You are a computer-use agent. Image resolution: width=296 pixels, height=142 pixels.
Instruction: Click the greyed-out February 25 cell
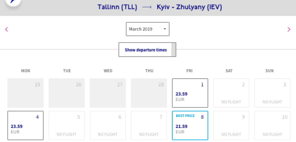click(26, 93)
